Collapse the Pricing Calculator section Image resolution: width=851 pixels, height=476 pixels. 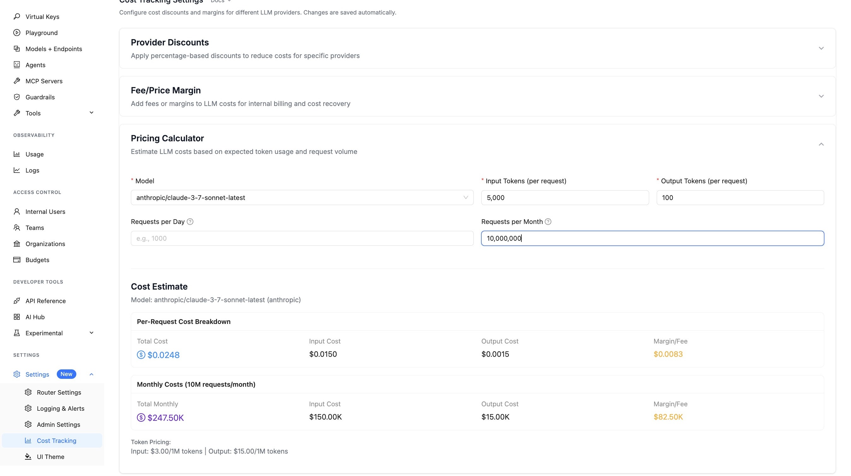(821, 144)
